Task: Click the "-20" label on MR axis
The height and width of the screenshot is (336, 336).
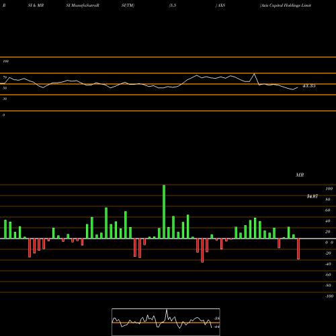Action: [x=328, y=253]
